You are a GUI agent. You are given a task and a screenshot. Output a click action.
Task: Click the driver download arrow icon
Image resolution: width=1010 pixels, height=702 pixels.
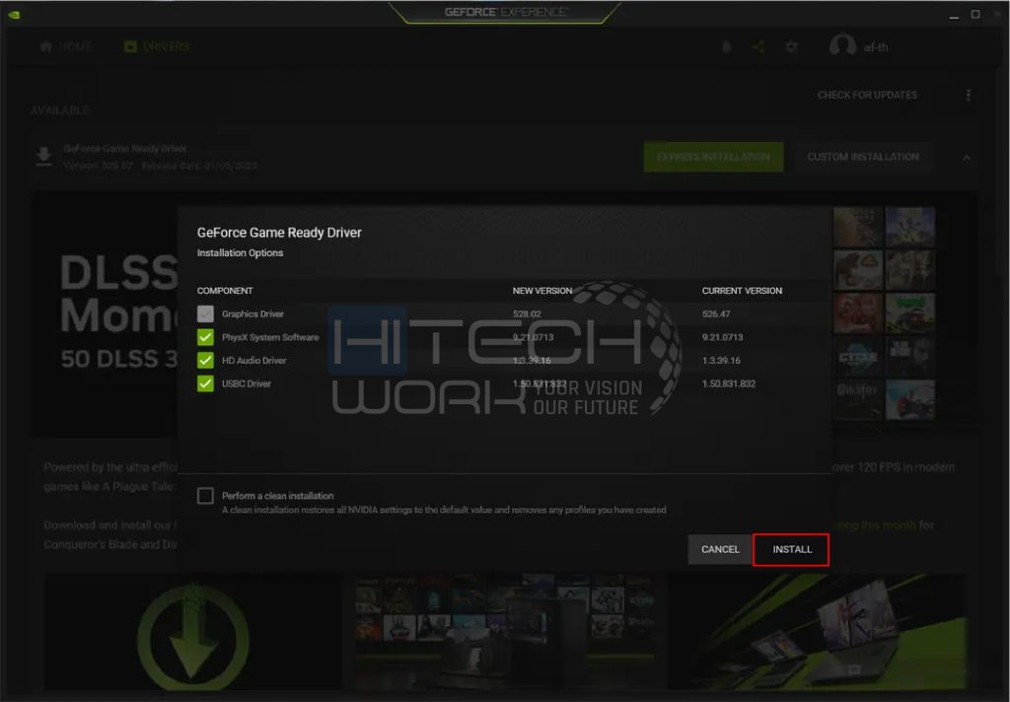pos(43,157)
